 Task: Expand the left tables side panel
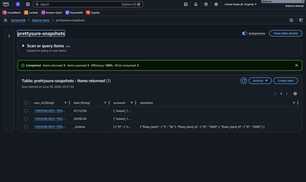[9, 36]
